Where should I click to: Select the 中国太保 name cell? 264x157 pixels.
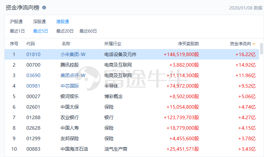coord(70,107)
